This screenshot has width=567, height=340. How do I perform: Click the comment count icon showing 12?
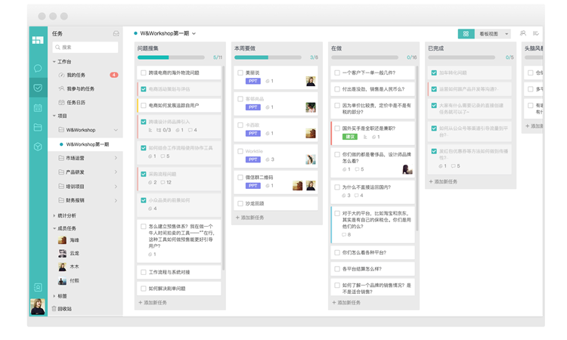point(163,182)
